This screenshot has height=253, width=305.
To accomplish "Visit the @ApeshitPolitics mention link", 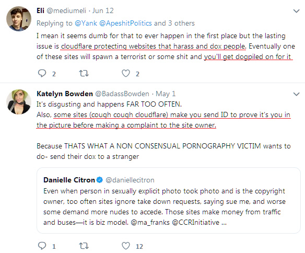I will coord(125,23).
